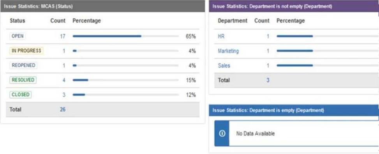Screen dimensions: 379x154
Task: Open the HR department link
Action: (221, 37)
